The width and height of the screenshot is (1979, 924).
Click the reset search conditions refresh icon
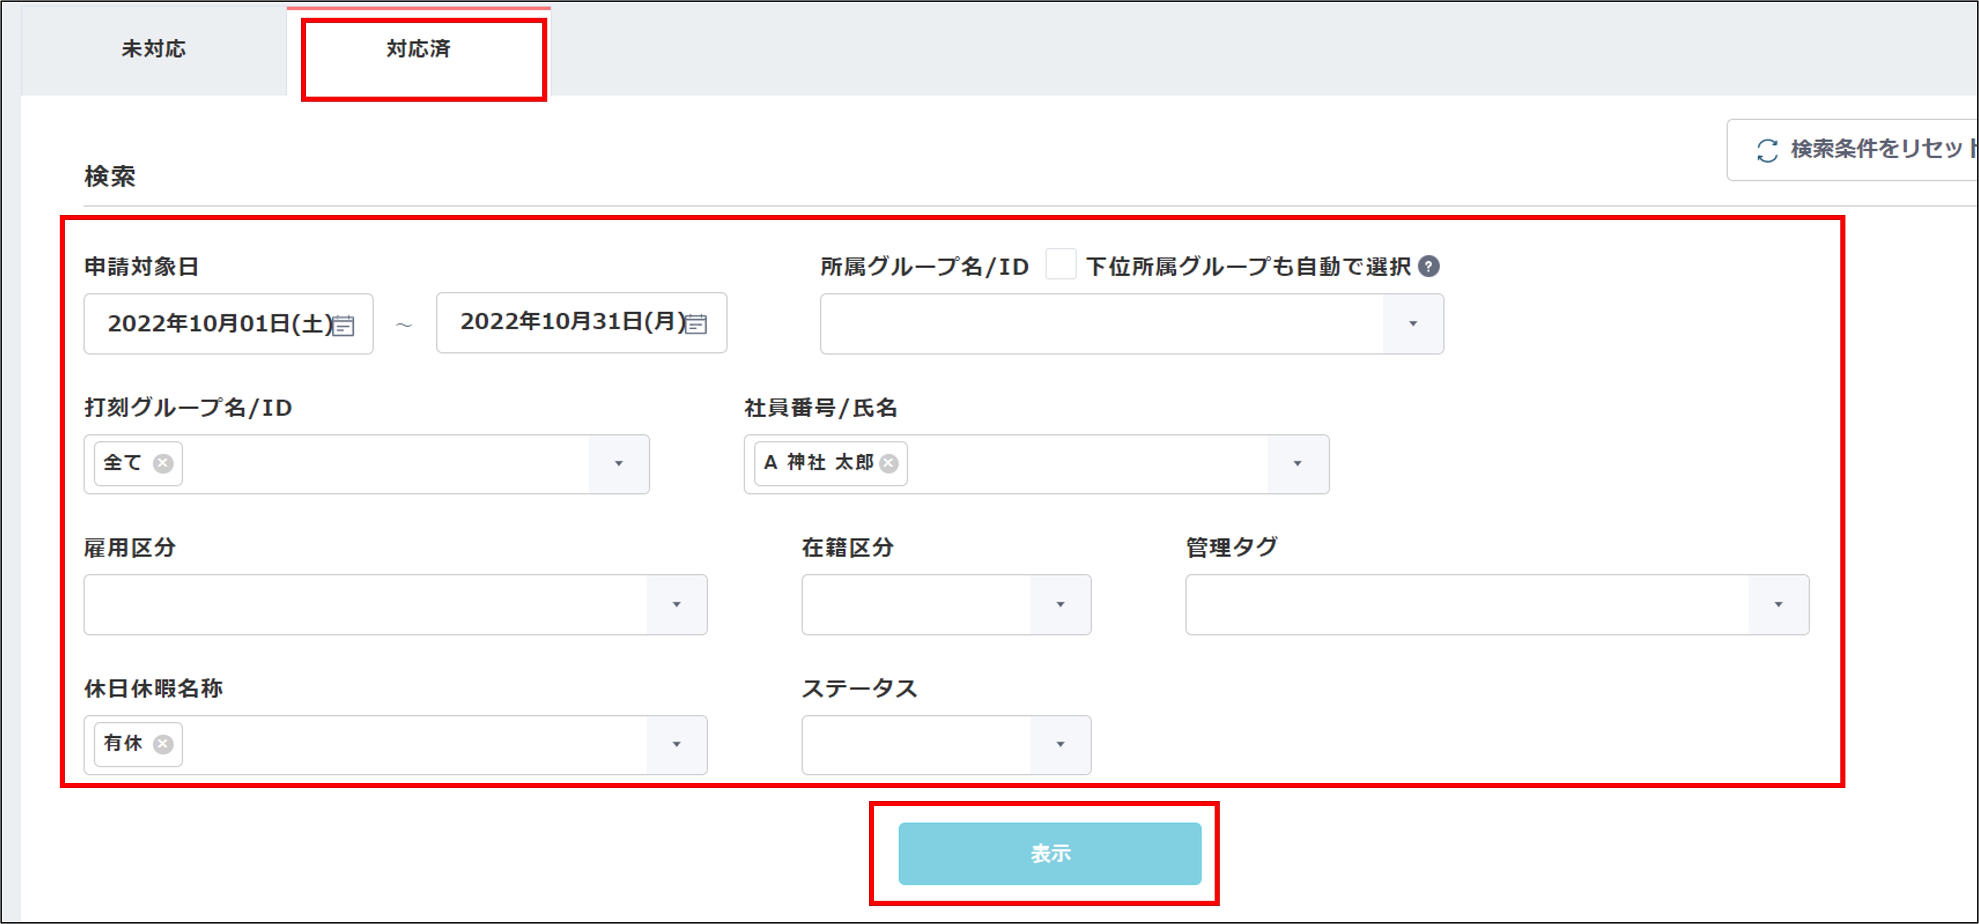click(1767, 150)
